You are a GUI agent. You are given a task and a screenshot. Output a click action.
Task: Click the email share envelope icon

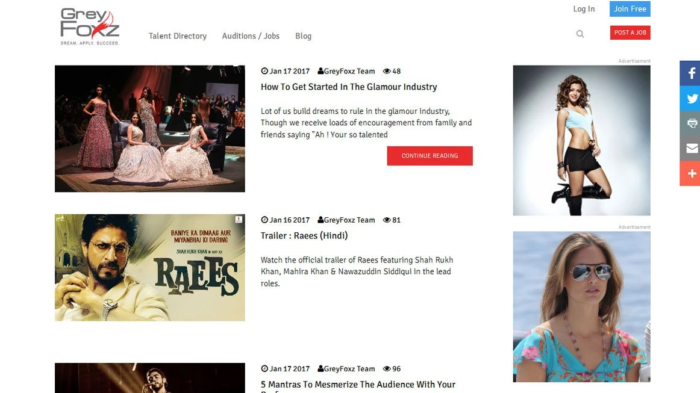pyautogui.click(x=691, y=149)
